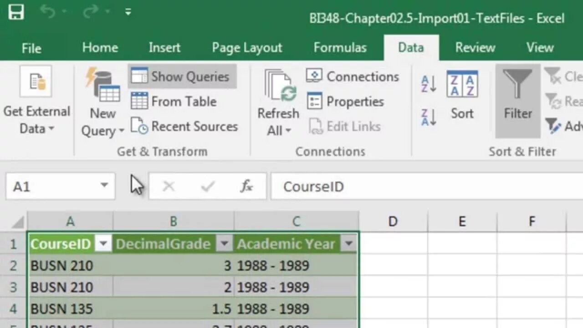Image resolution: width=583 pixels, height=328 pixels.
Task: Click the Undo arrow icon
Action: point(48,11)
